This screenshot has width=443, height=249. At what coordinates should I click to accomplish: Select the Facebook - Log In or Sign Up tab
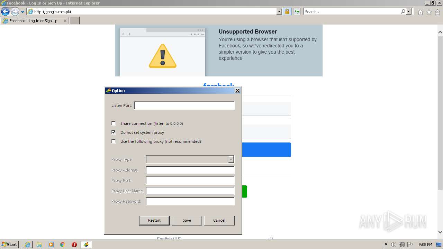33,21
